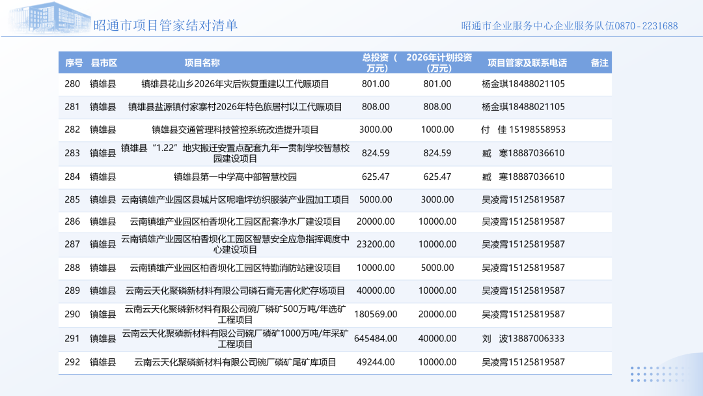Select project 镇雄县第一中学高中部智慧校园
This screenshot has width=703, height=396.
point(235,177)
